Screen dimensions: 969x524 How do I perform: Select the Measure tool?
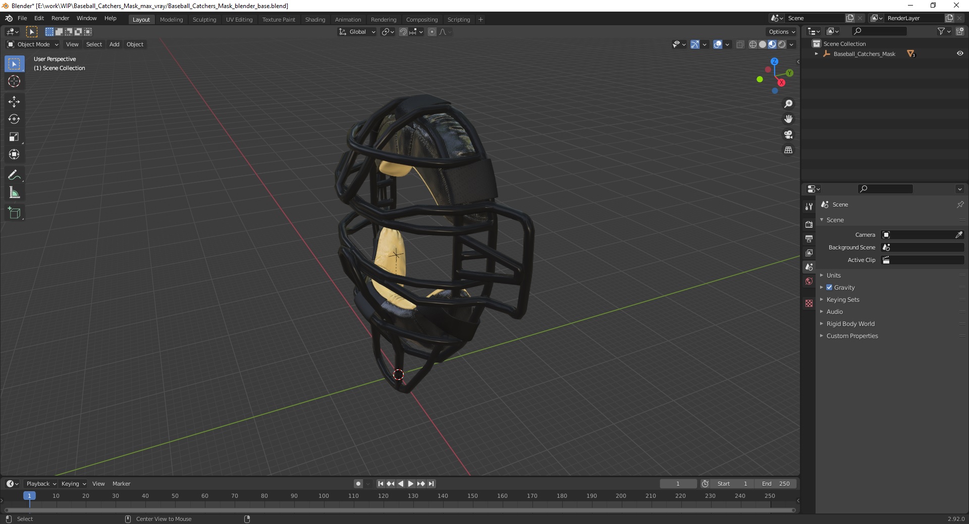(14, 193)
